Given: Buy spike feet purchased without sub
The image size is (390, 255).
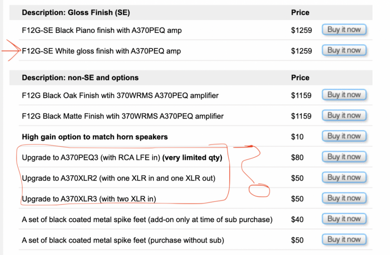Looking at the screenshot, I should pyautogui.click(x=344, y=240).
